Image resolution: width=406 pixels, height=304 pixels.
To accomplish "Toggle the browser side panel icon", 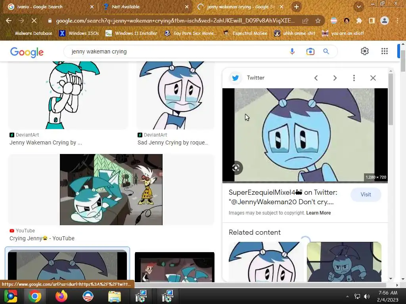I will [372, 21].
